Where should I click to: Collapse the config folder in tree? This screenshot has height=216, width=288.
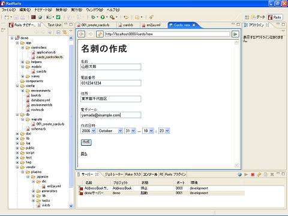click(17, 86)
